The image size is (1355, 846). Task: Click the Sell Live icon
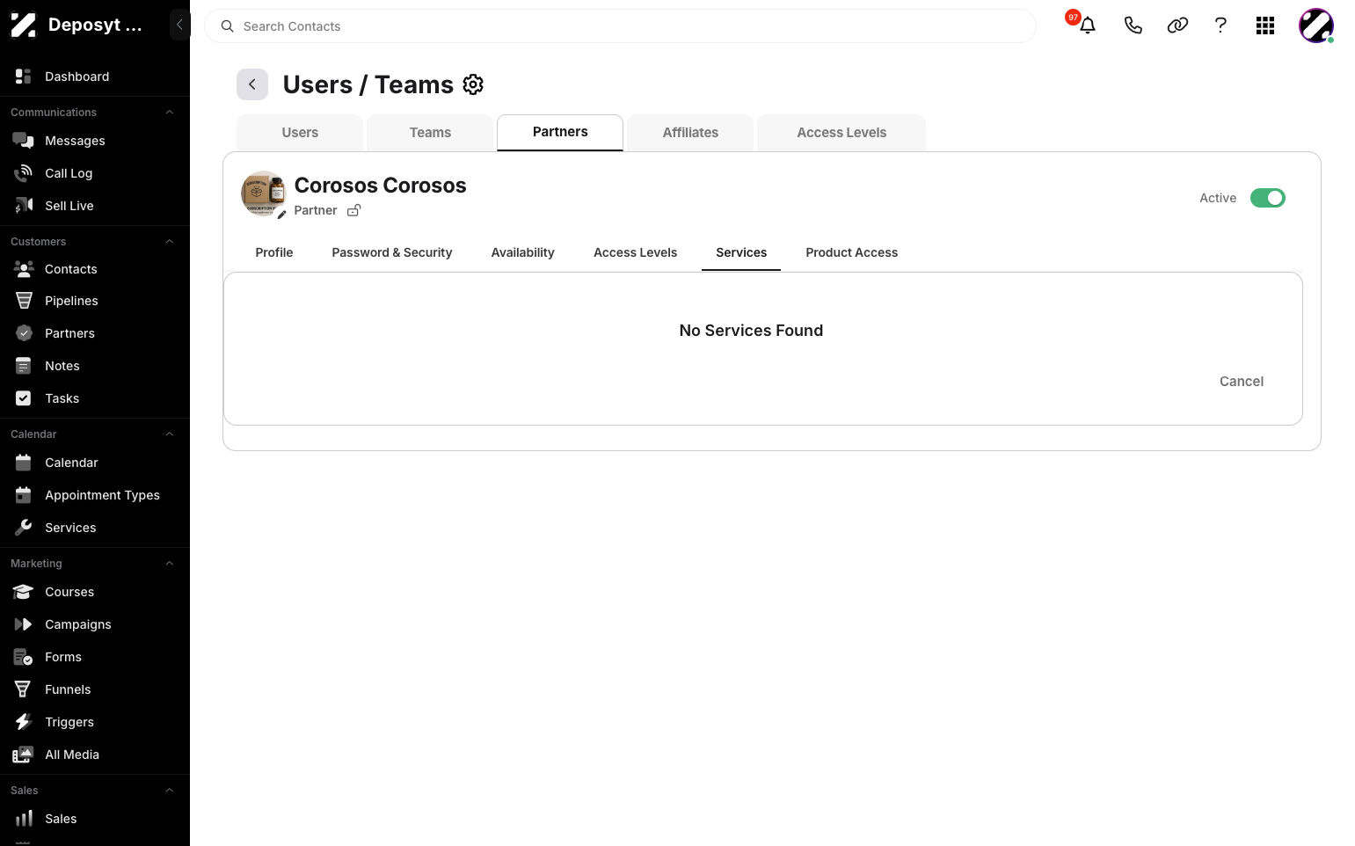[24, 206]
